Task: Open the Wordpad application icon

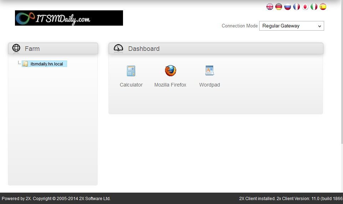Action: (210, 70)
